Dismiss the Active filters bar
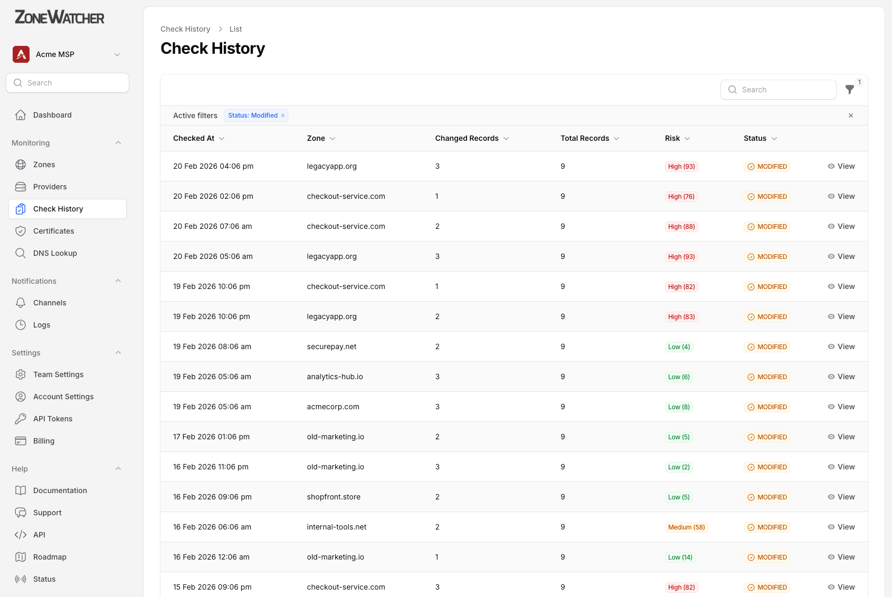This screenshot has height=597, width=892. (x=851, y=115)
